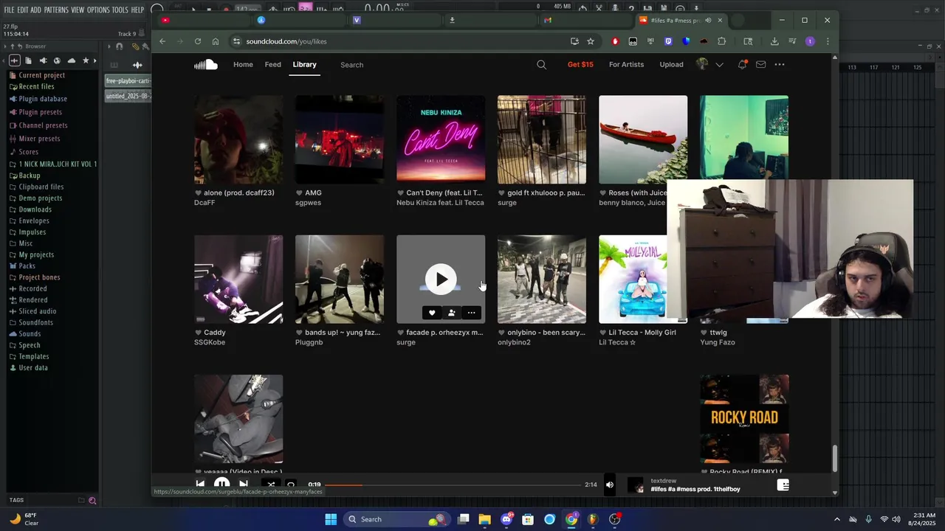Viewport: 945px width, 531px height.
Task: Open SoundCloud more options ellipsis in header
Action: [x=780, y=64]
